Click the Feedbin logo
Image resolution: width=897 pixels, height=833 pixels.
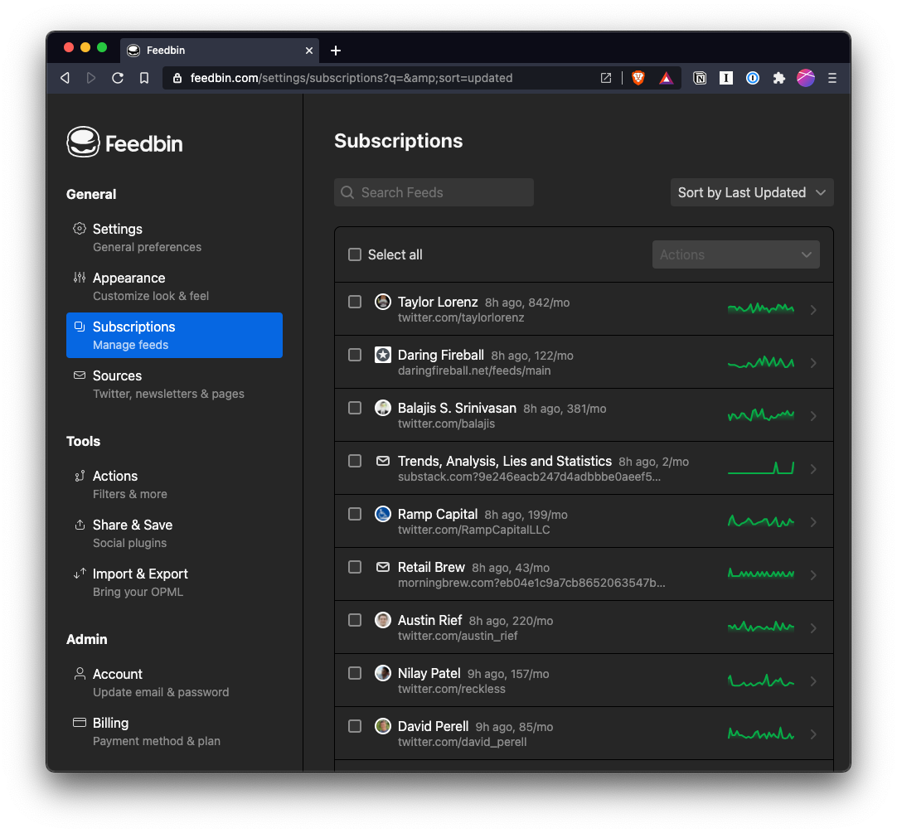tap(124, 143)
